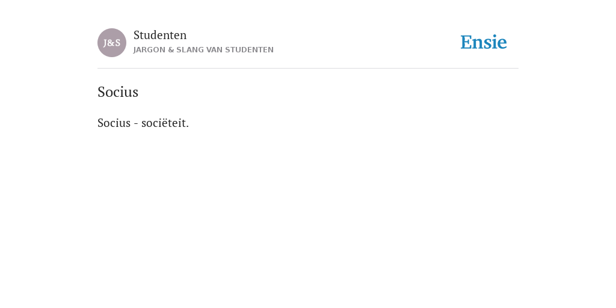Select the JARGON & SLANG VAN STUDENTEN subtitle

203,50
